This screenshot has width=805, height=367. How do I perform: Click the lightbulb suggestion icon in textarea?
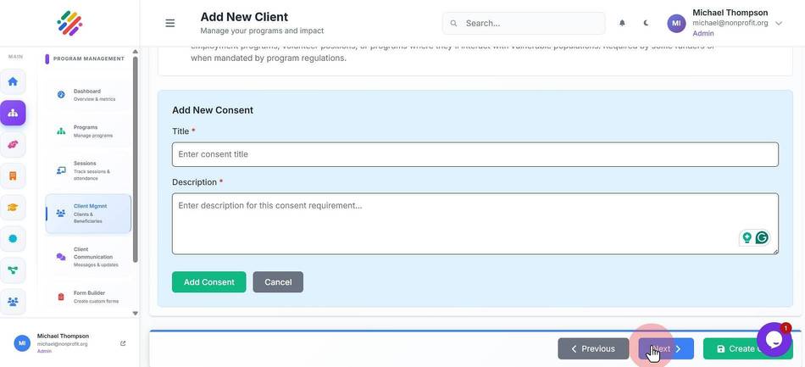(747, 237)
